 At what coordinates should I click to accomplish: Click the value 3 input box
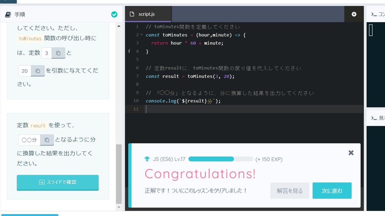click(x=47, y=53)
